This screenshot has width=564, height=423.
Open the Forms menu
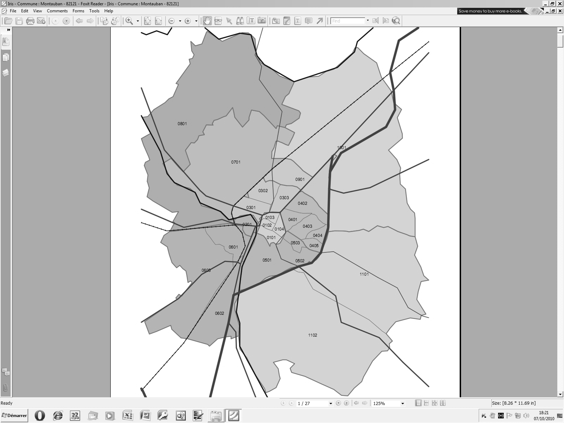pos(78,11)
